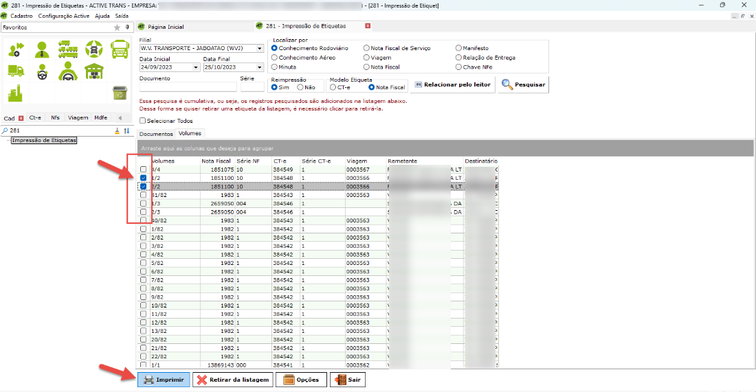Switch to the Página Inicial tab

pyautogui.click(x=166, y=27)
